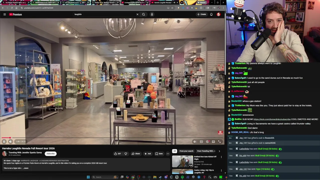Select the All recommendations chip
This screenshot has height=180, width=320.
tap(174, 151)
